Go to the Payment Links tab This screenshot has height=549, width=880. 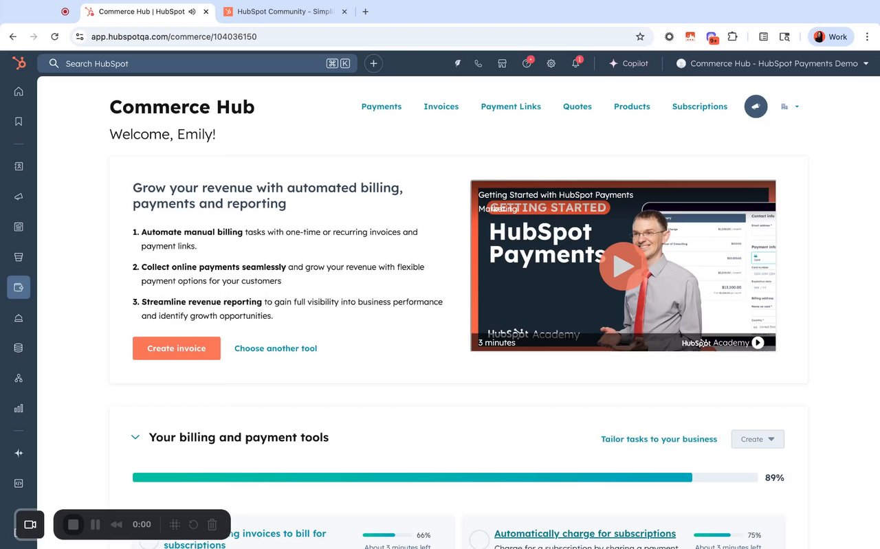pyautogui.click(x=511, y=107)
